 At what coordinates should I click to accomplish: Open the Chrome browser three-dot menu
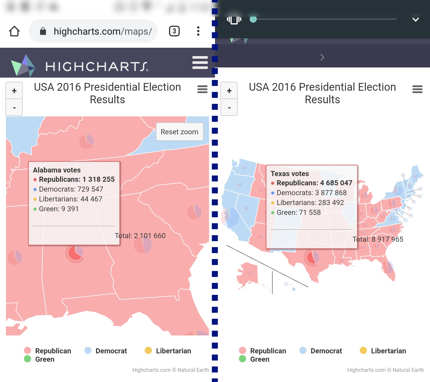tap(198, 31)
